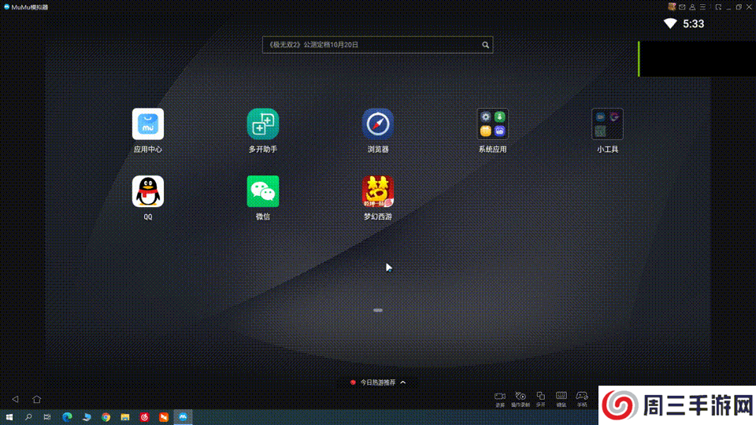The height and width of the screenshot is (425, 756).
Task: Click the 录屏 screen record tool
Action: click(x=499, y=397)
